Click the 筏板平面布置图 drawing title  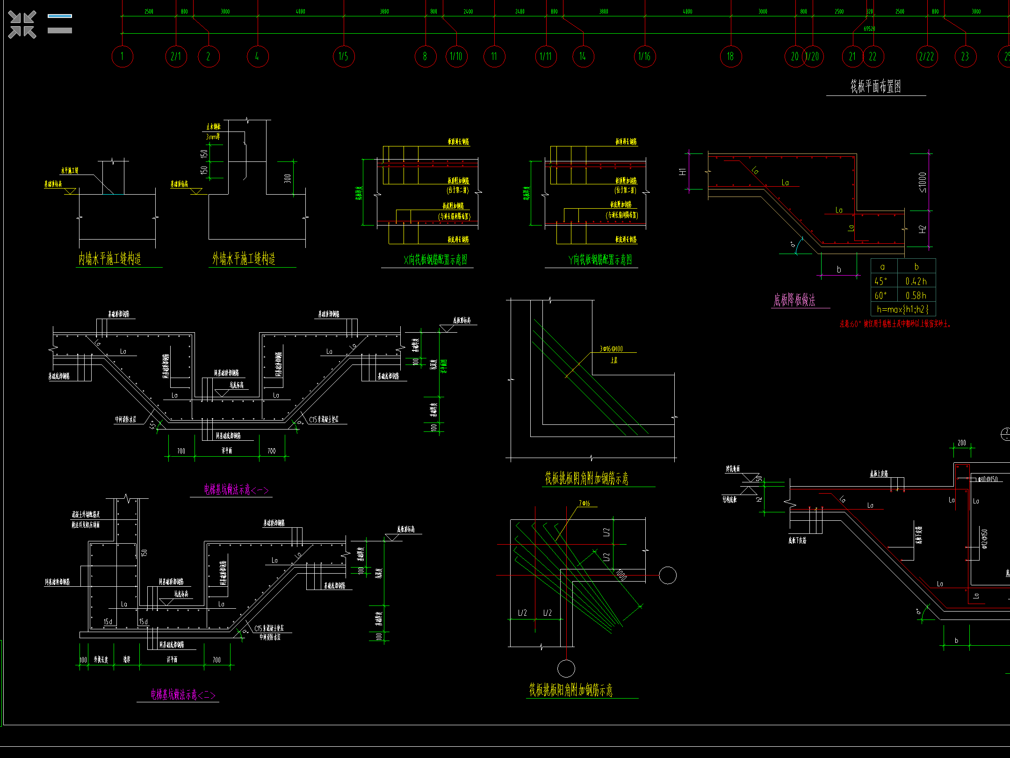click(876, 87)
